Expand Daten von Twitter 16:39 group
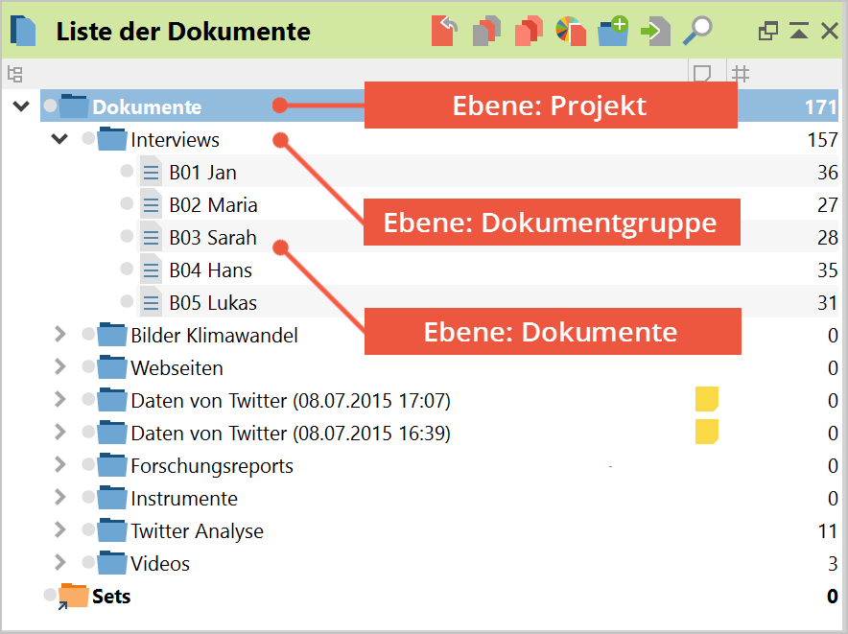The width and height of the screenshot is (848, 634). (60, 432)
